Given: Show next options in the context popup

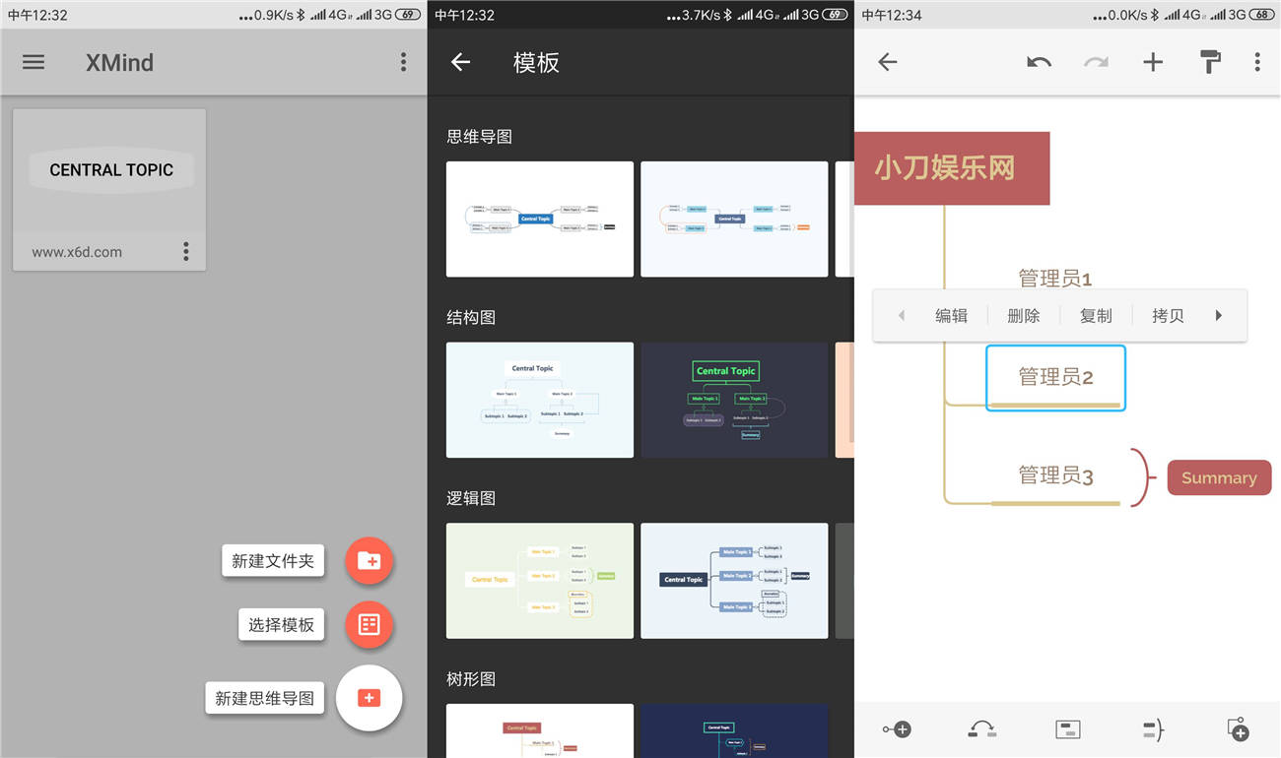Looking at the screenshot, I should (x=1219, y=316).
